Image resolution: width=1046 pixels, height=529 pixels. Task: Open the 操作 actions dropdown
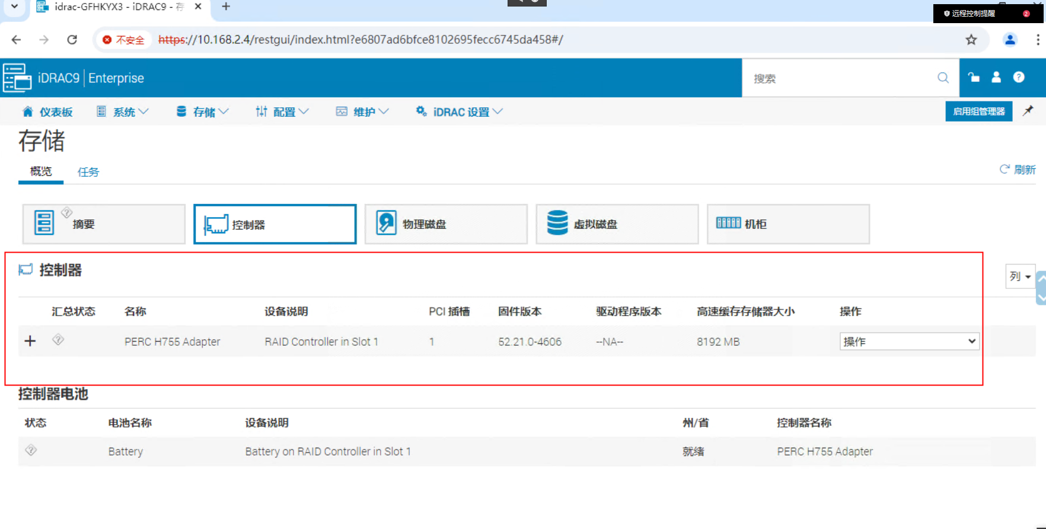click(909, 341)
